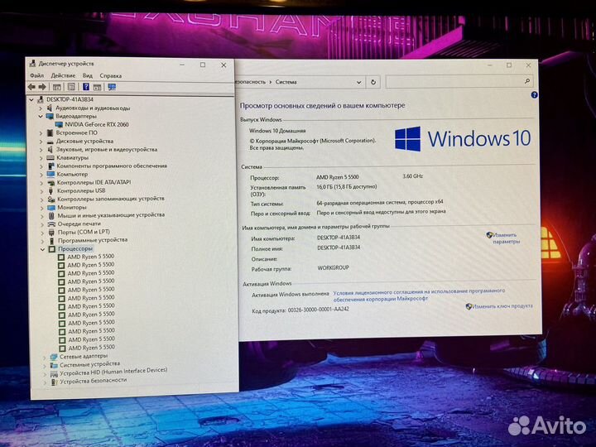596x447 pixels.
Task: Expand the Системные устройства category
Action: pyautogui.click(x=45, y=365)
